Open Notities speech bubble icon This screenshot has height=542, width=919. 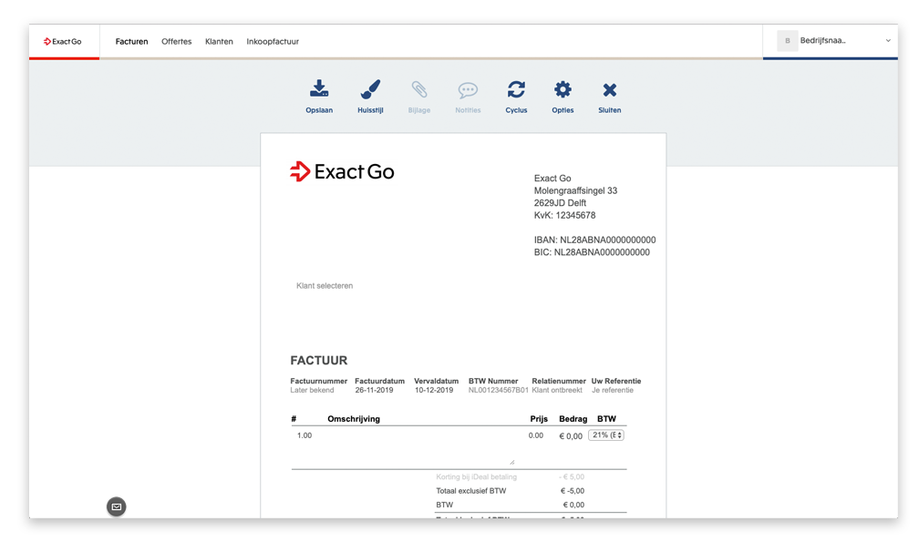pos(468,90)
